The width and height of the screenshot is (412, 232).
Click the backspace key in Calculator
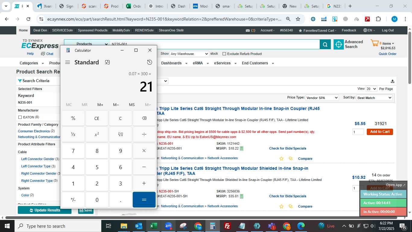(x=144, y=118)
